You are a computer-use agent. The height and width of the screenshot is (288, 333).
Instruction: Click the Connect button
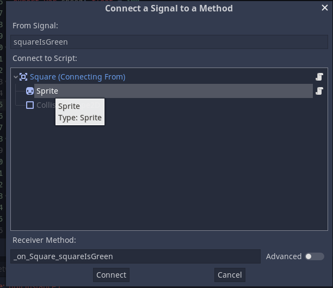(x=111, y=275)
